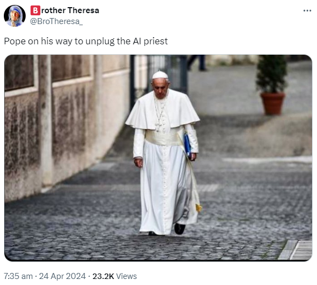Click the 23.2K view count
This screenshot has height=285, width=317.
coord(103,276)
